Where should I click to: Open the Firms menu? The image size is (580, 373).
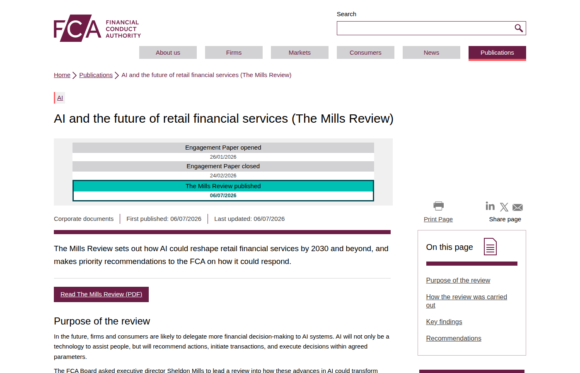tap(234, 53)
